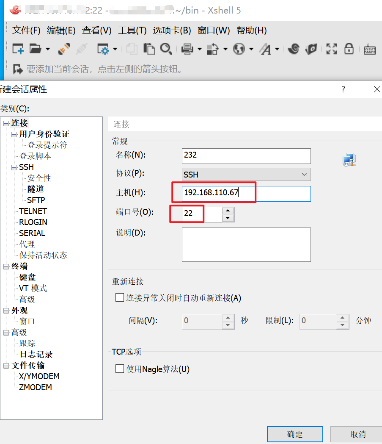Click the Xftp leaf toolbar icon

[311, 49]
